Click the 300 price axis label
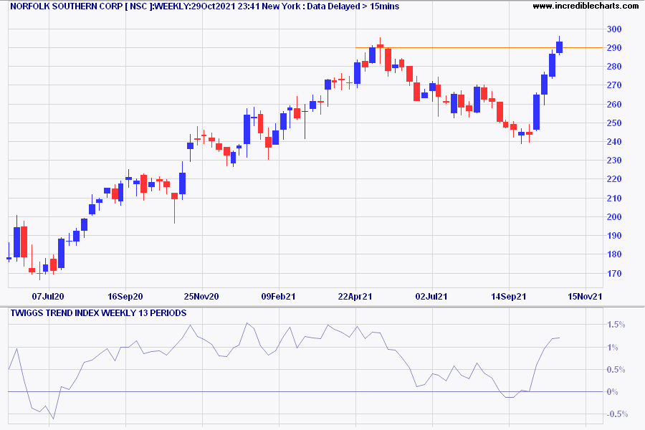The height and width of the screenshot is (430, 645). coord(614,29)
